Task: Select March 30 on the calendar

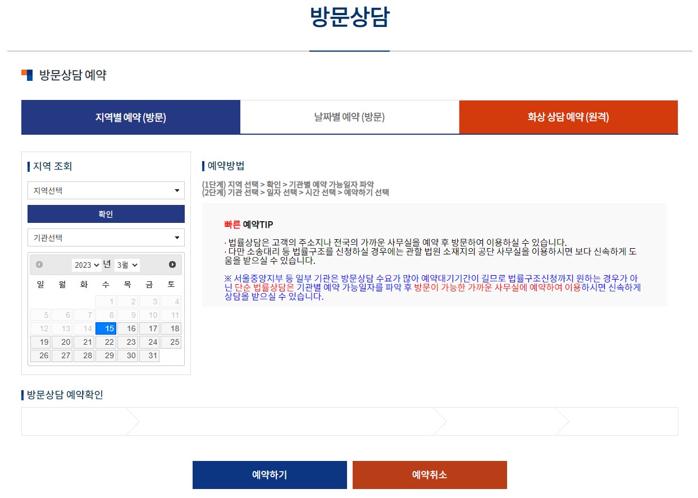Action: (x=127, y=355)
